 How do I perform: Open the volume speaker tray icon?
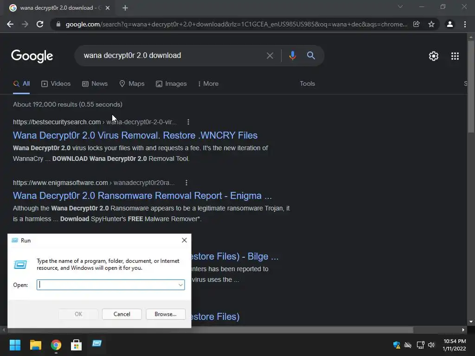(x=431, y=345)
